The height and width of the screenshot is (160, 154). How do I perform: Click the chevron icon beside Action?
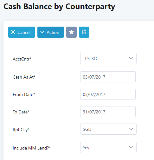tap(42, 32)
